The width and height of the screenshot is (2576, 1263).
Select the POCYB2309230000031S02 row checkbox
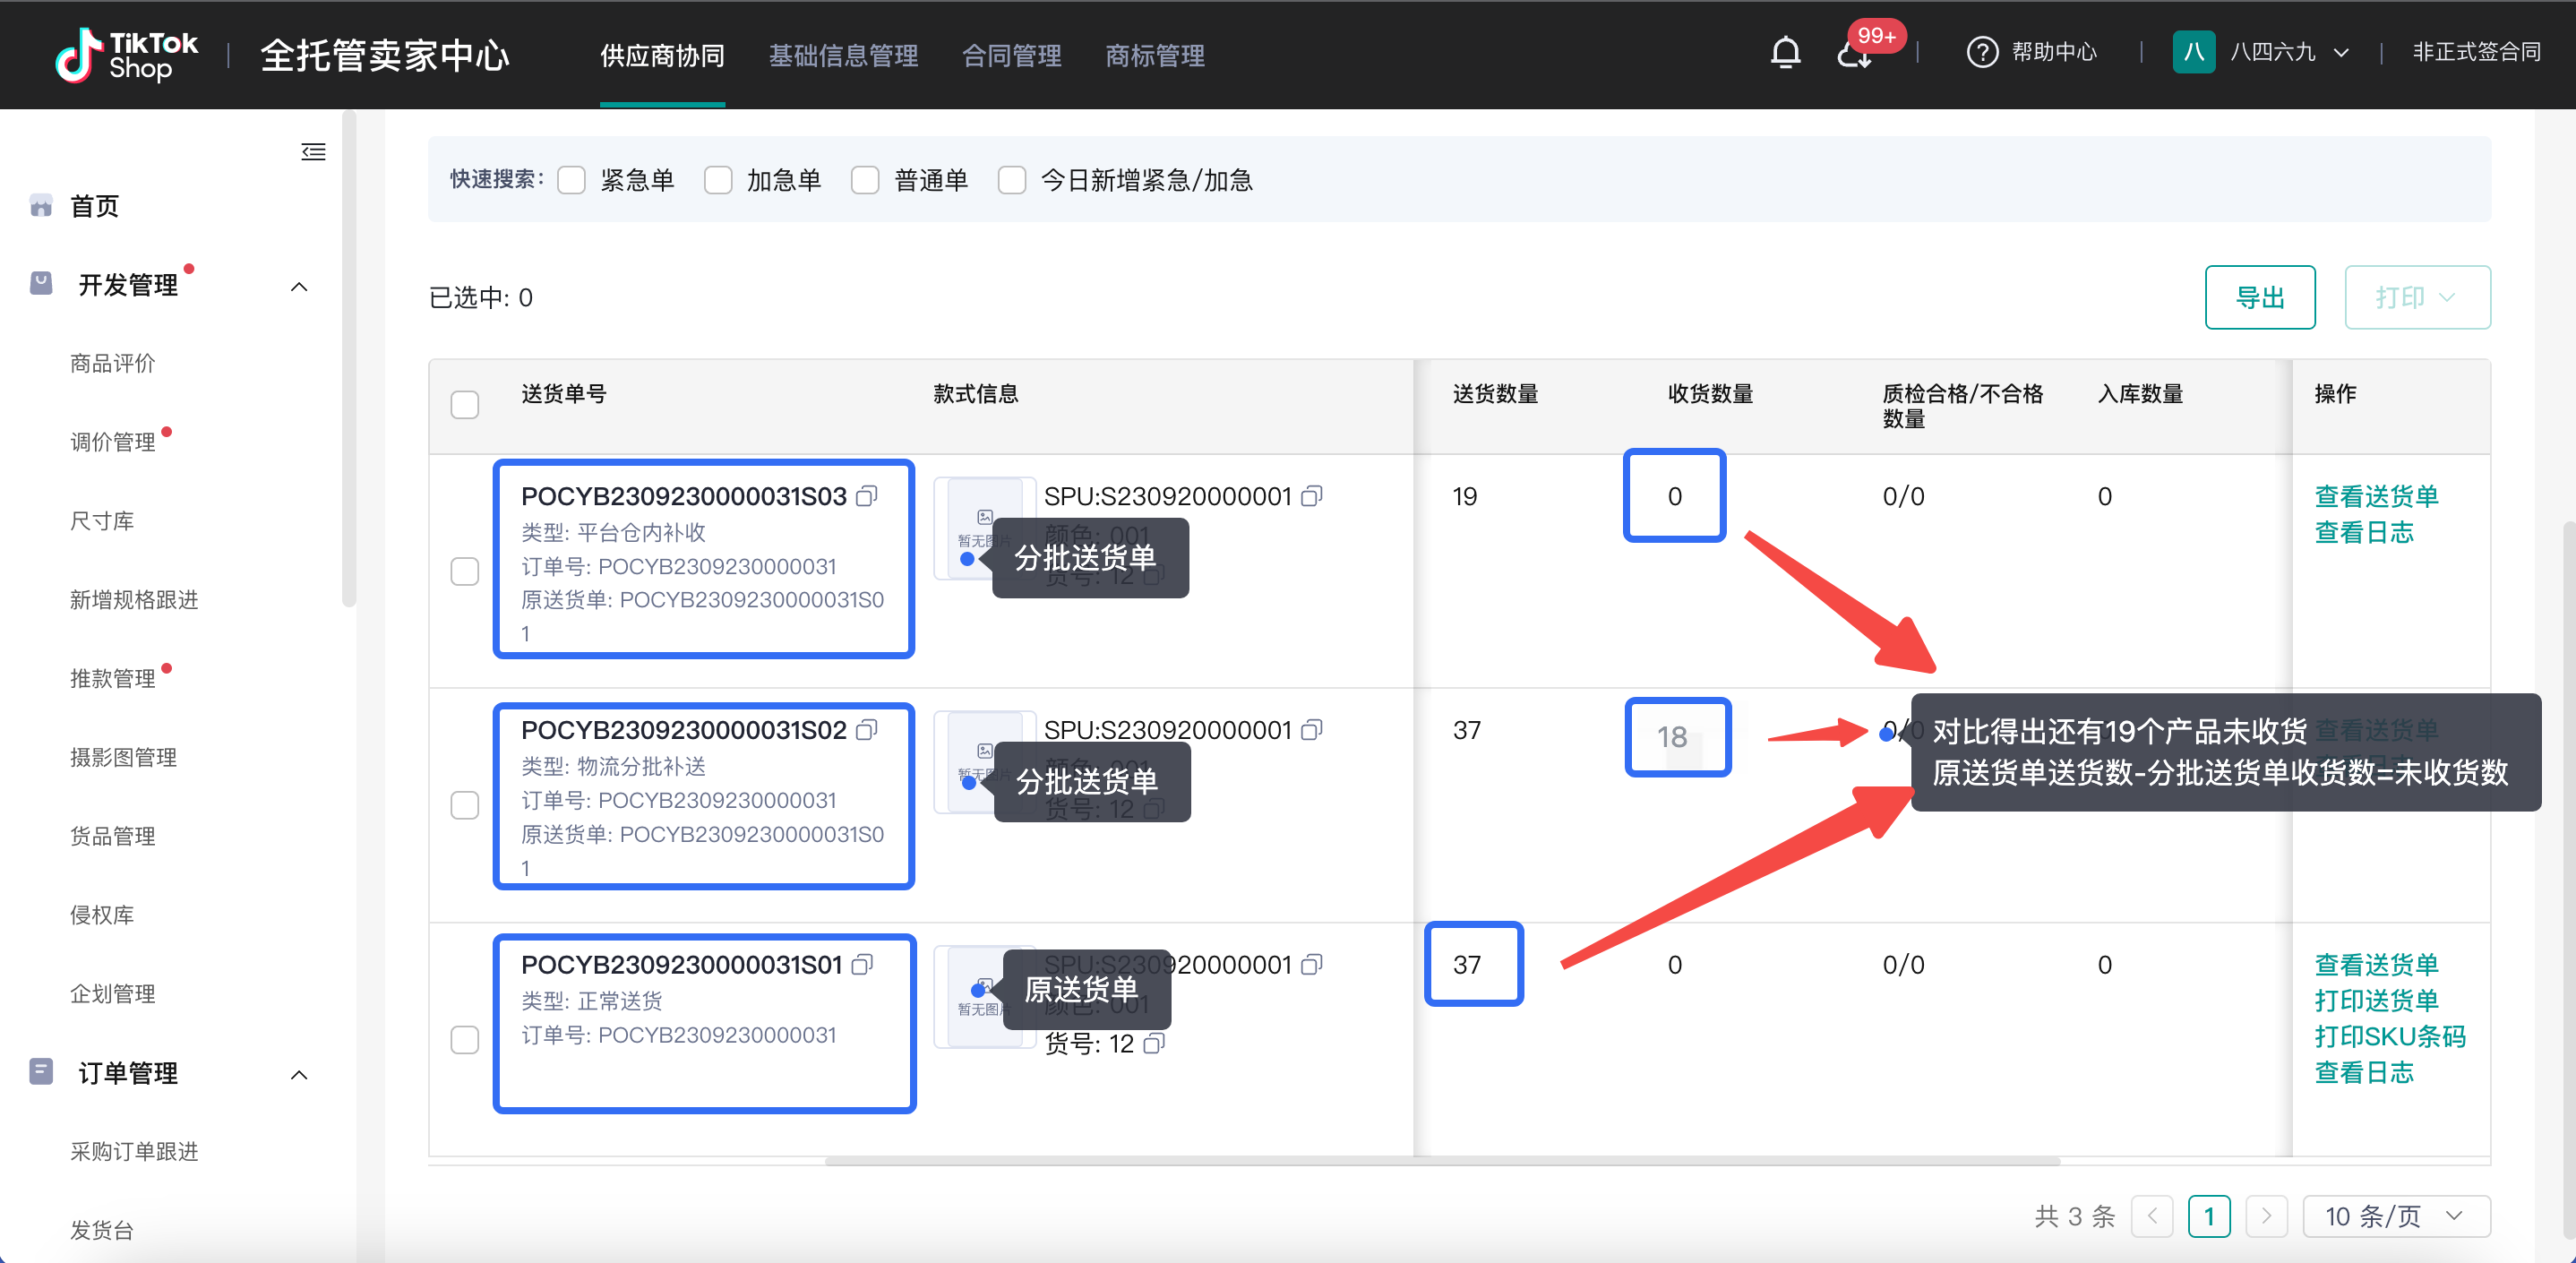pos(465,806)
